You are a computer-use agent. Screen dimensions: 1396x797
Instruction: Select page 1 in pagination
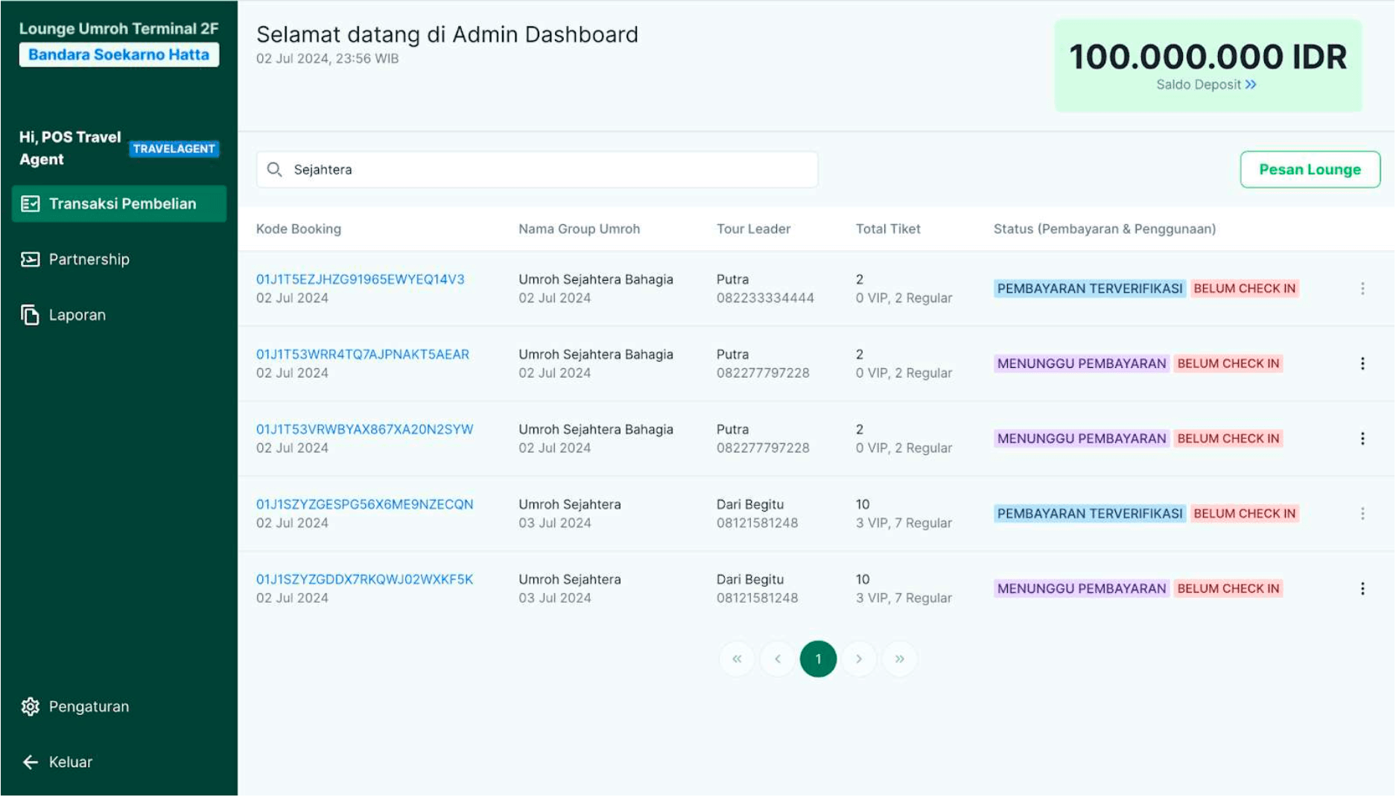pyautogui.click(x=818, y=659)
